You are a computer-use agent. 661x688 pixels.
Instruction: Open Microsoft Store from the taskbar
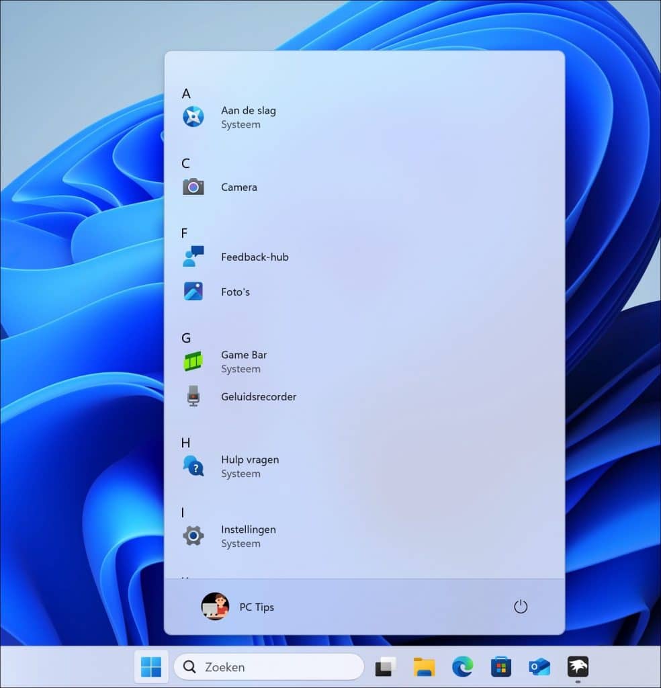tap(500, 666)
